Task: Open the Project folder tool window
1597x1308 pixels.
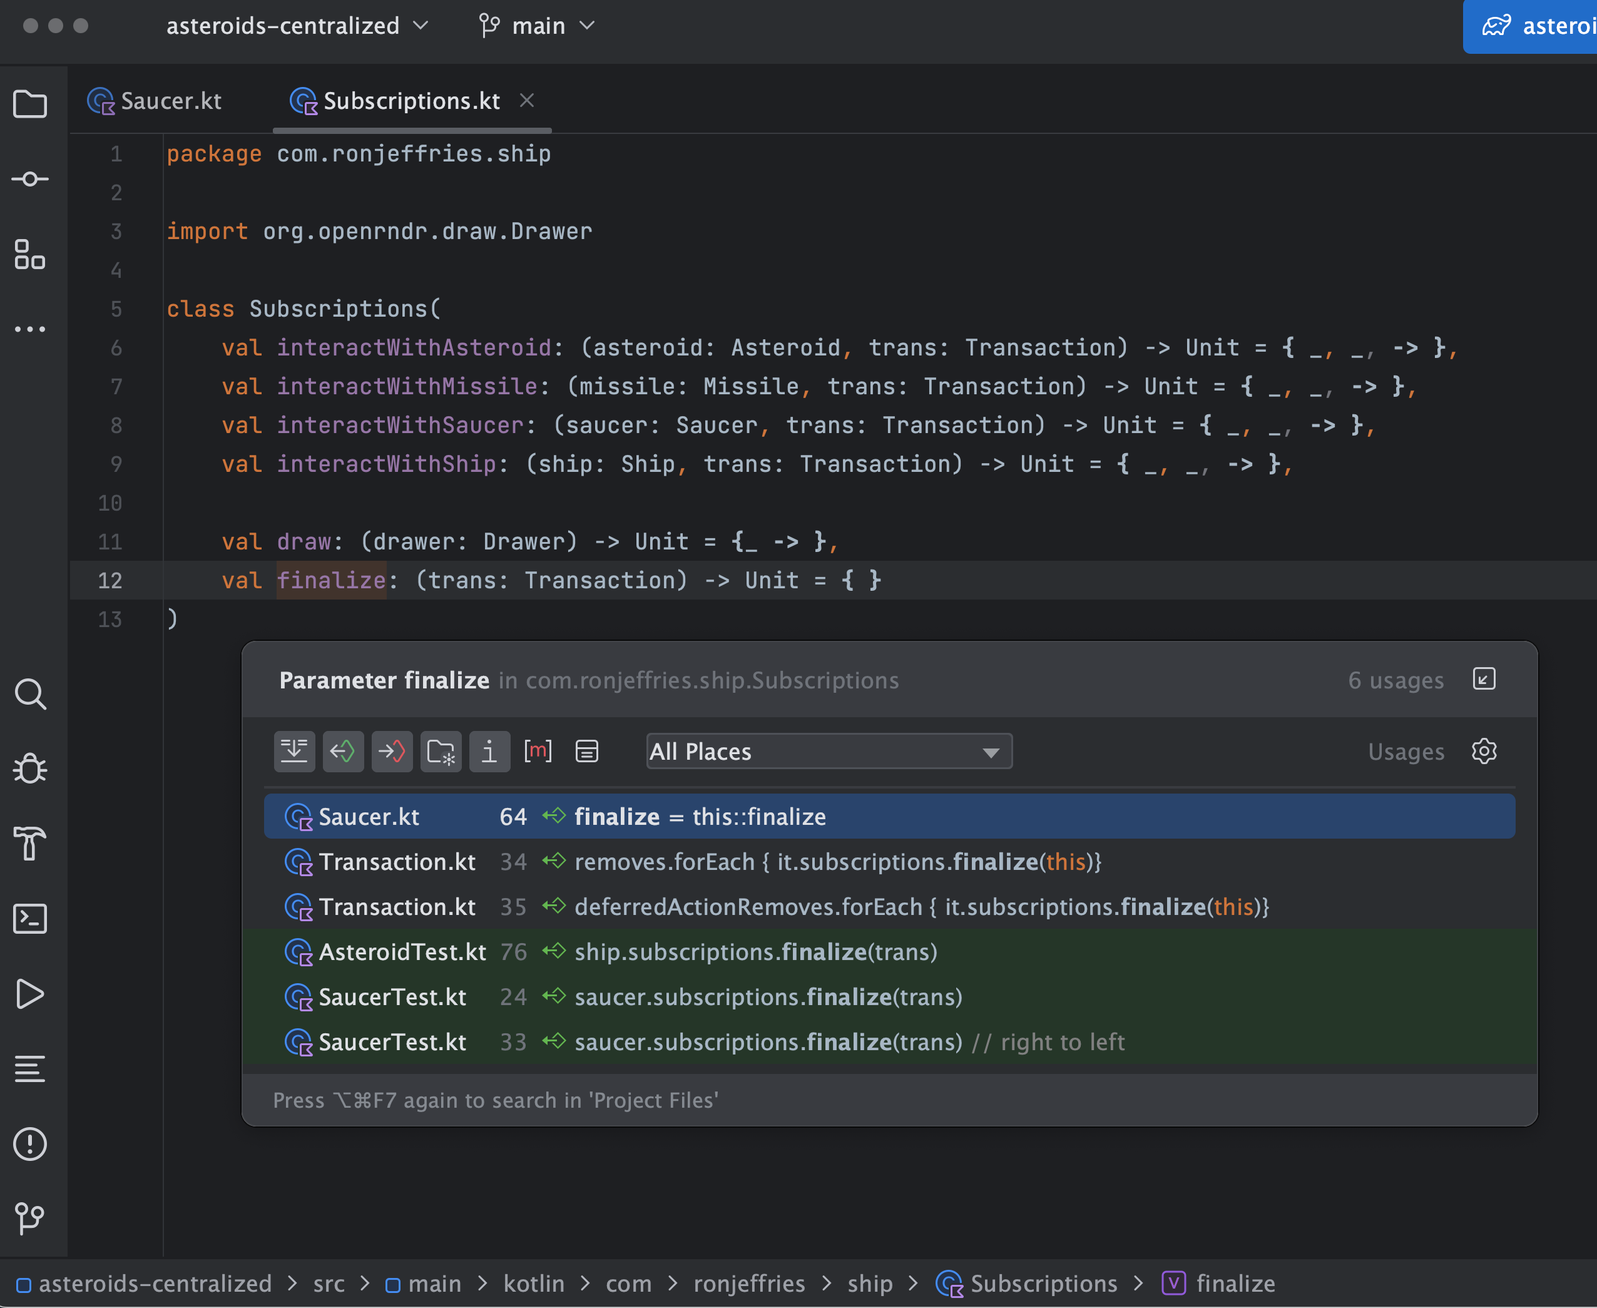Action: click(30, 103)
